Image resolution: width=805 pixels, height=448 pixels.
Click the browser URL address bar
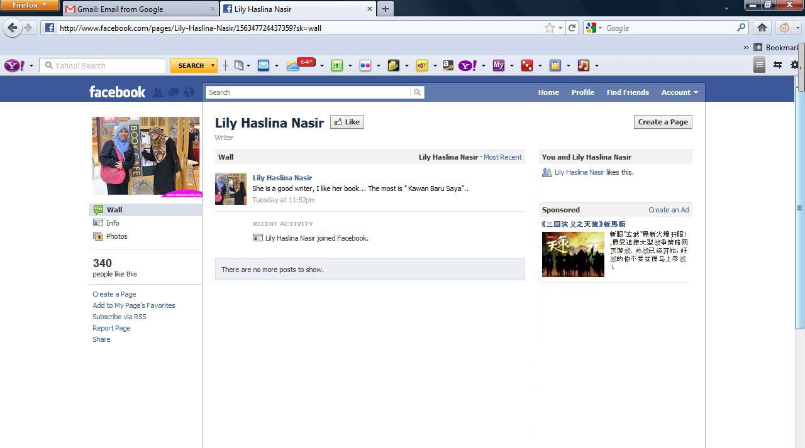click(x=292, y=28)
